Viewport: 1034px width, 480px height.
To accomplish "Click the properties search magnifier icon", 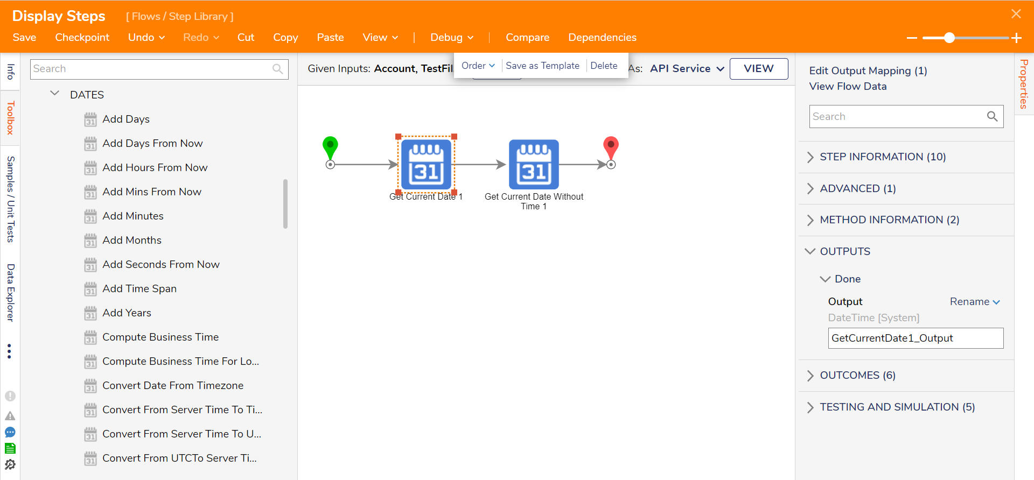I will 992,116.
